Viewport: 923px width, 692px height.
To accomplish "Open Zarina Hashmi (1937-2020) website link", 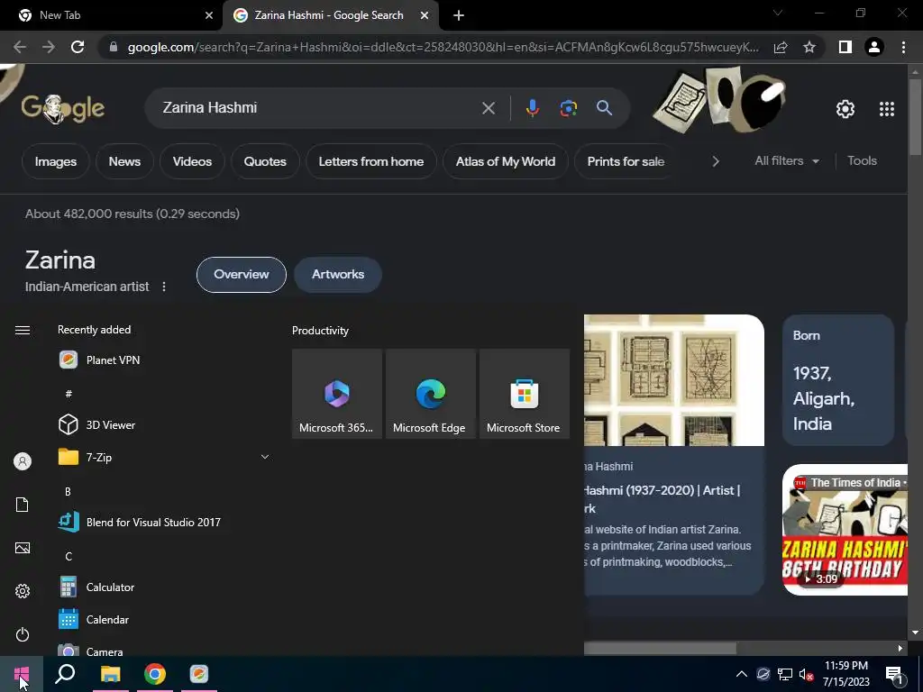I will tap(663, 499).
